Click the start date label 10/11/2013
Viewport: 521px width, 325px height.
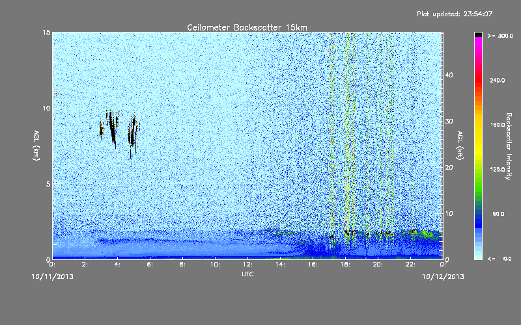click(52, 277)
